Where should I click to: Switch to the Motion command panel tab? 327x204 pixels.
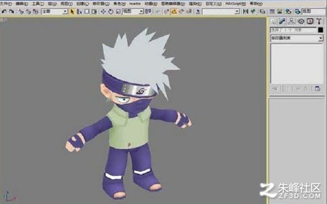click(301, 21)
